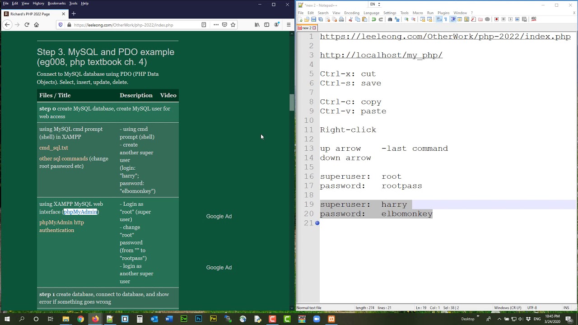This screenshot has width=578, height=325.
Task: Toggle Reader View in Firefox address bar
Action: [x=204, y=25]
